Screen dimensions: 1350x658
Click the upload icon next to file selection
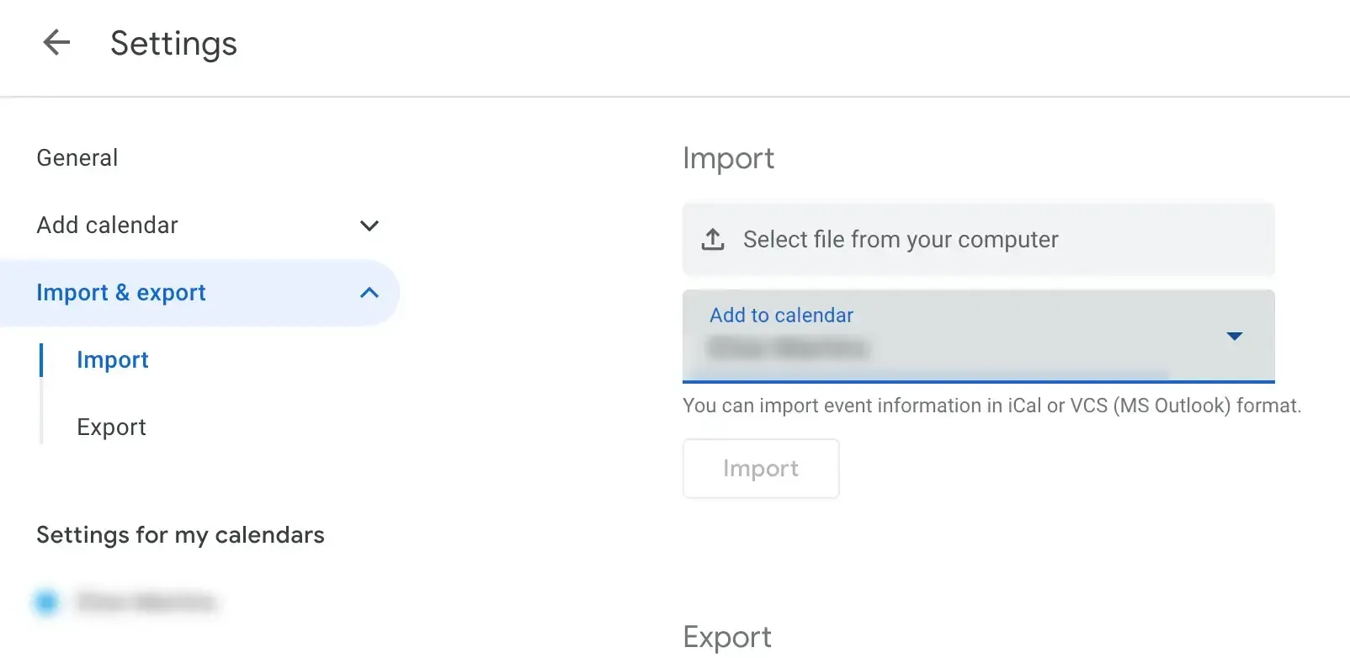point(713,239)
